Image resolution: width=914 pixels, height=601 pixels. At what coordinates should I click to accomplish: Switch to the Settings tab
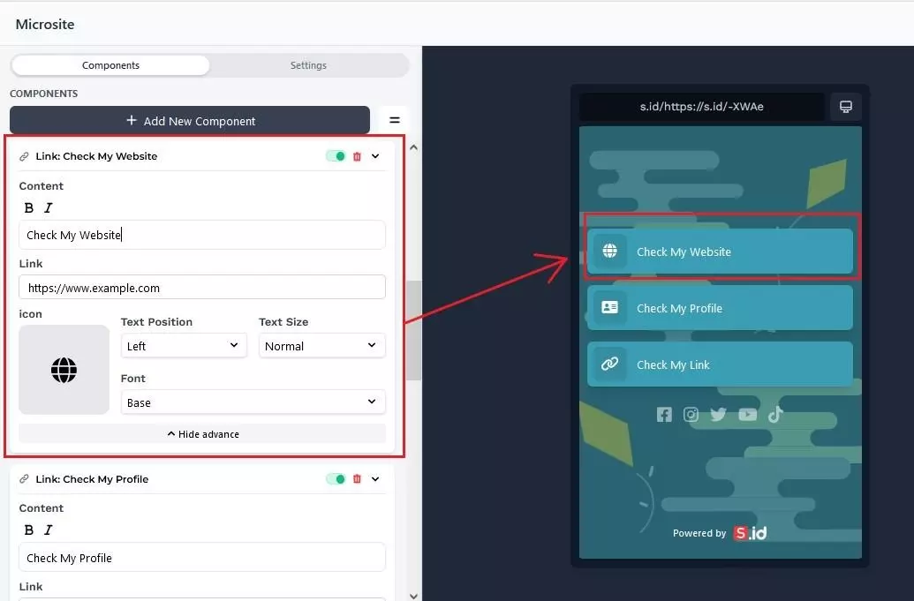tap(308, 65)
